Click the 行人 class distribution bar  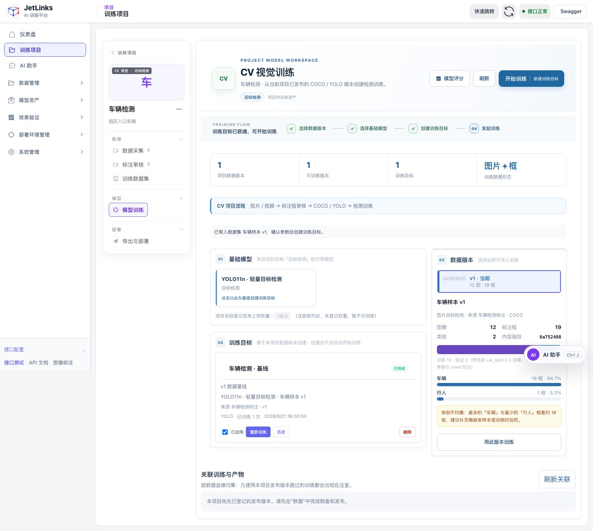tap(499, 399)
